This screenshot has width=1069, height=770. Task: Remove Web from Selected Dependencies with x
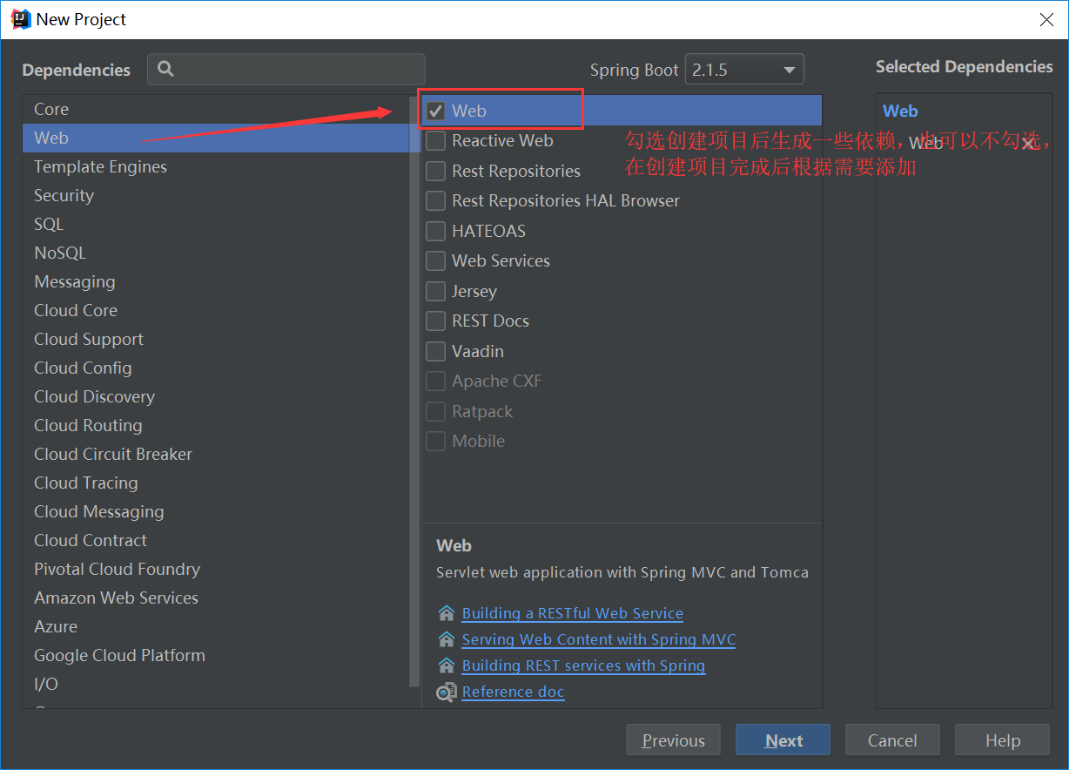tap(1030, 143)
